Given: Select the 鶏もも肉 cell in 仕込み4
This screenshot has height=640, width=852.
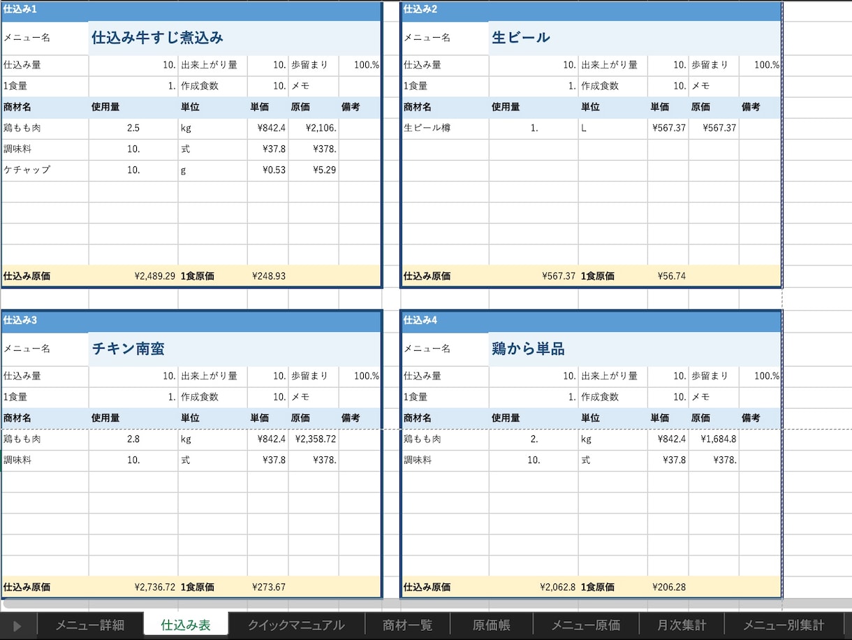Looking at the screenshot, I should (445, 439).
